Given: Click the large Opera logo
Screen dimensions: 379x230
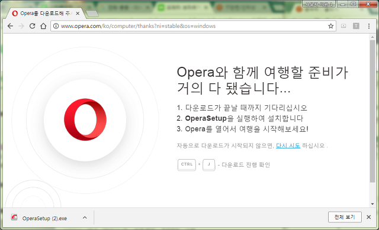Looking at the screenshot, I should [85, 119].
